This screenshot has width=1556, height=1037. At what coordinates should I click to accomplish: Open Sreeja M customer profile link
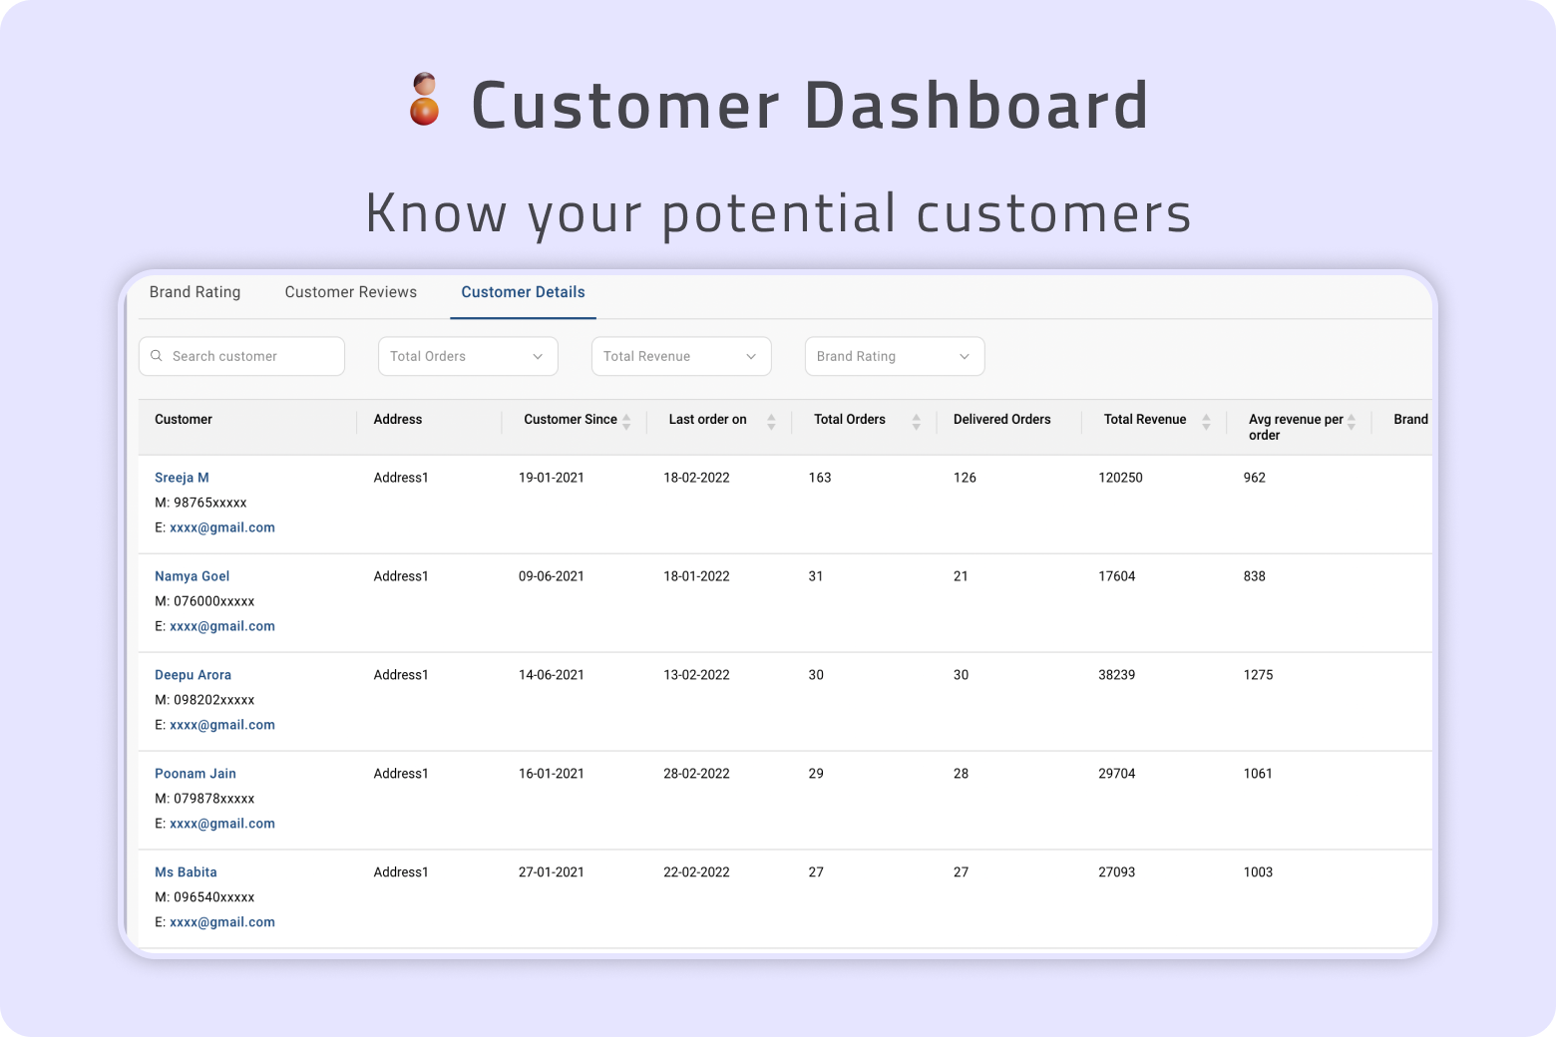[182, 478]
